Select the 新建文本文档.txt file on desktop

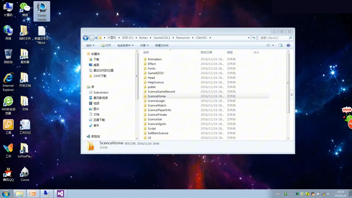click(42, 35)
